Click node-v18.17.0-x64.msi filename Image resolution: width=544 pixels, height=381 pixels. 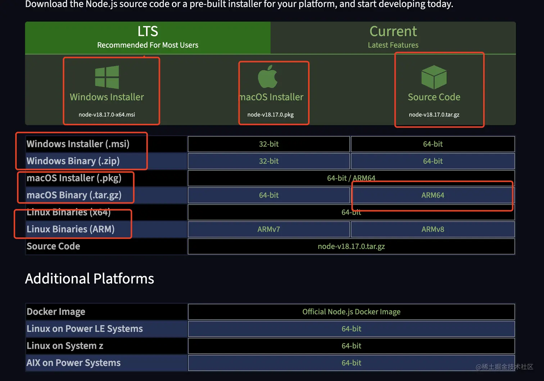(107, 115)
